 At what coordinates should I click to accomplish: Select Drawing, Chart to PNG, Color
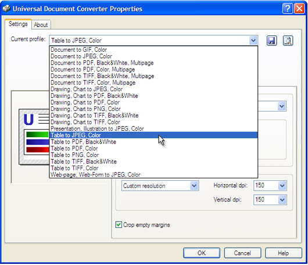coord(153,109)
